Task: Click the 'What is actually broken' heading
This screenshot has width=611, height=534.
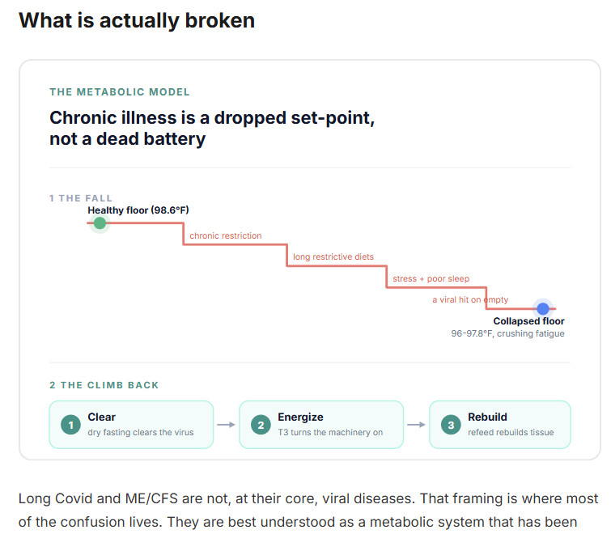Action: pos(137,20)
